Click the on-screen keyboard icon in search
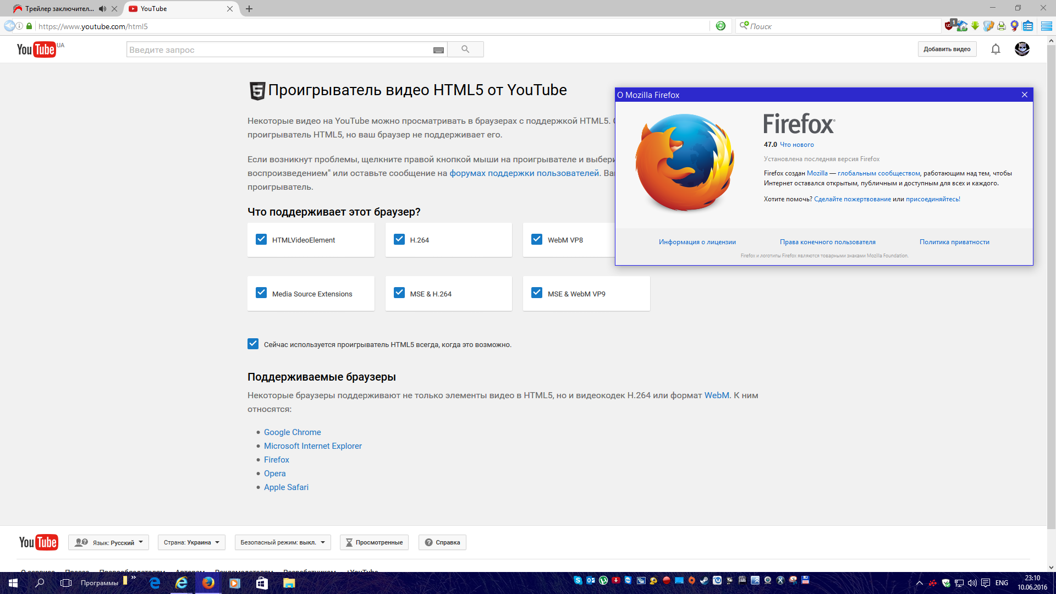The image size is (1056, 594). point(438,50)
